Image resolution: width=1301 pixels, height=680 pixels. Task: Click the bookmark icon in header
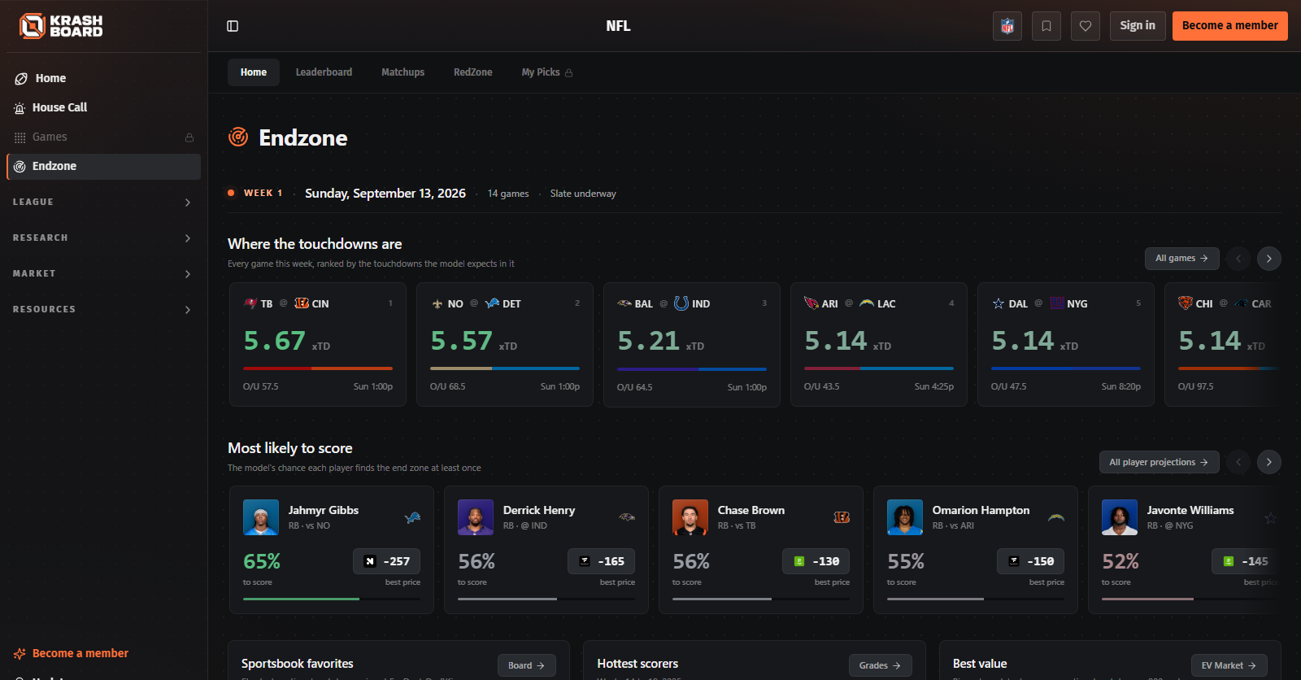[x=1046, y=26]
